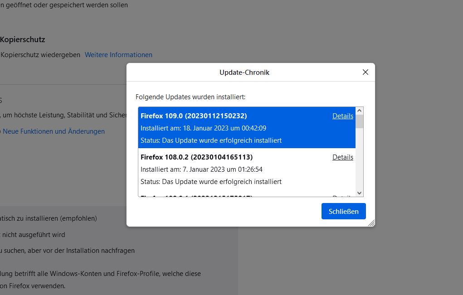Click the dialog resize grip corner
The height and width of the screenshot is (295, 463).
371,223
